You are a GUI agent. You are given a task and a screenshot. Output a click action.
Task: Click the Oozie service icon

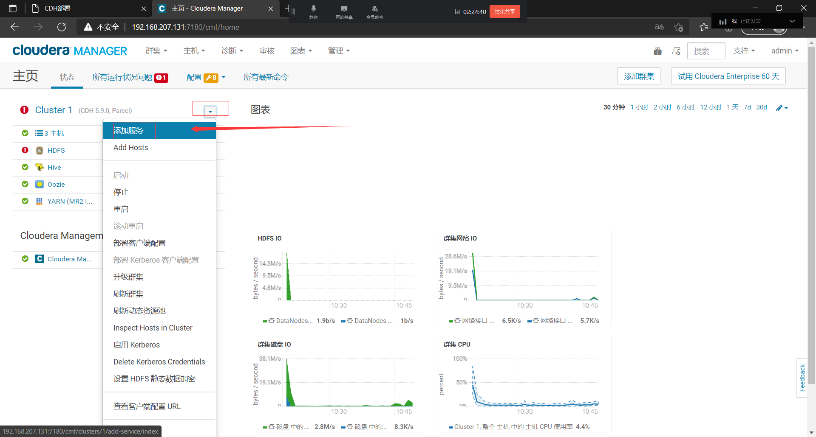coord(40,184)
